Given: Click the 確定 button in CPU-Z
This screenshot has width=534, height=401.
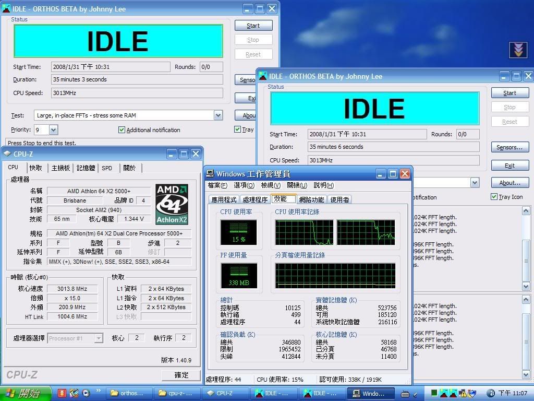Looking at the screenshot, I should pyautogui.click(x=181, y=375).
